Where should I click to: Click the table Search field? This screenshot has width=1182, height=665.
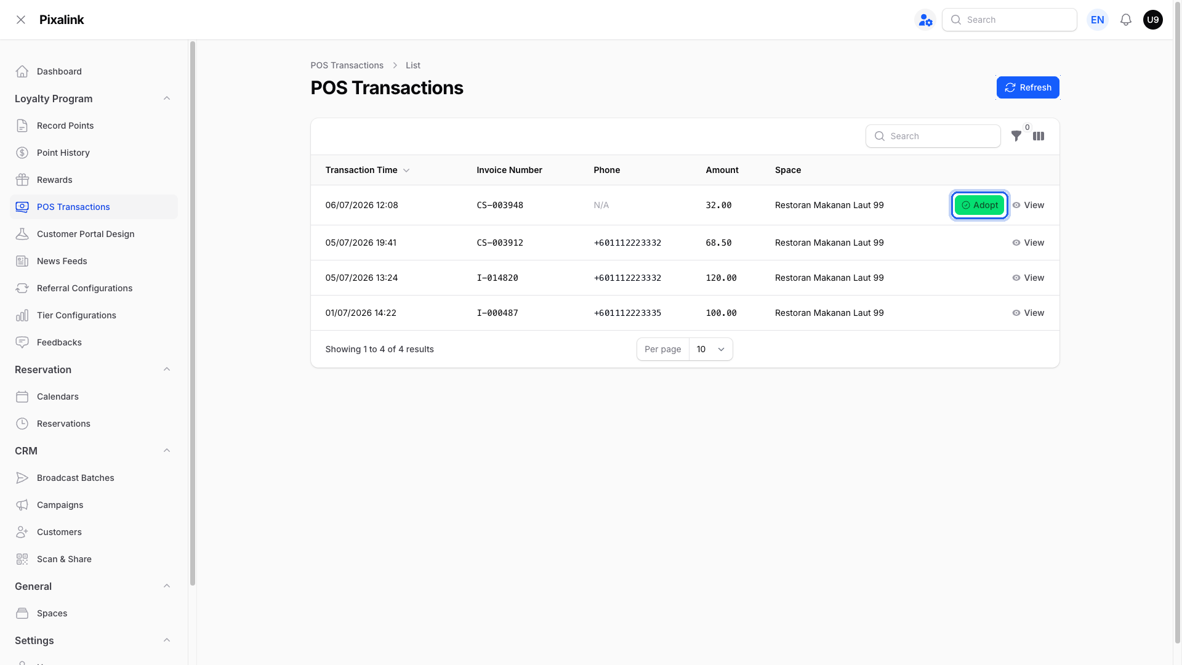(933, 136)
